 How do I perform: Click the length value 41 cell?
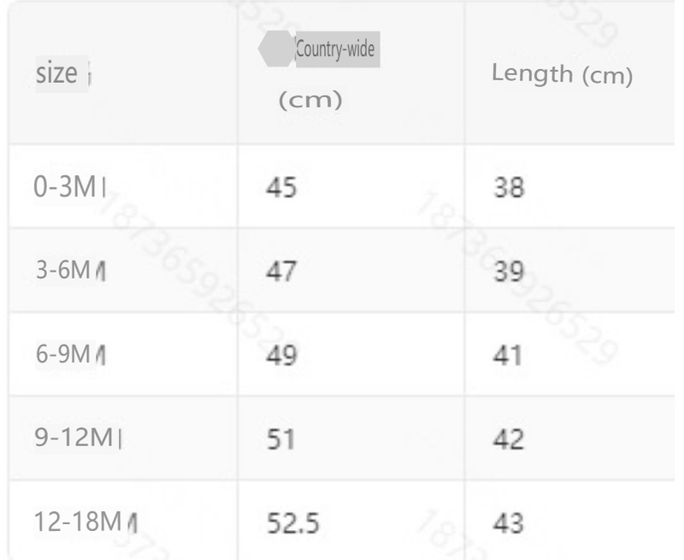[x=508, y=354]
